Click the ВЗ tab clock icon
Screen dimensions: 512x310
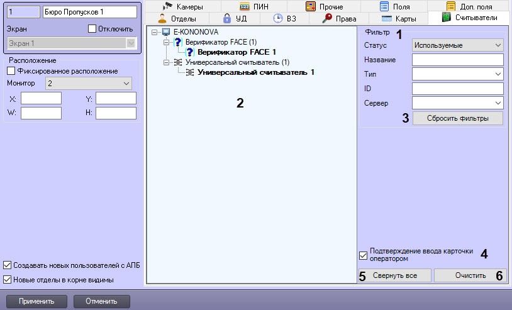(x=277, y=18)
